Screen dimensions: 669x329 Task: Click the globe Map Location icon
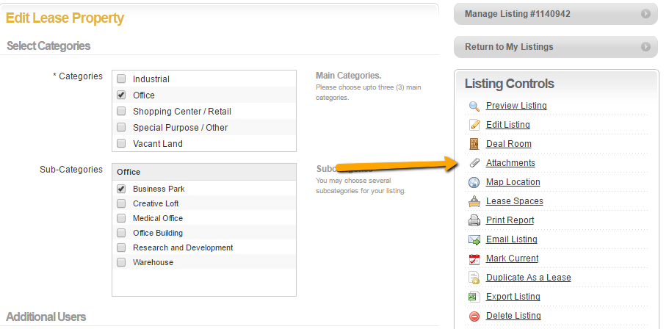474,182
